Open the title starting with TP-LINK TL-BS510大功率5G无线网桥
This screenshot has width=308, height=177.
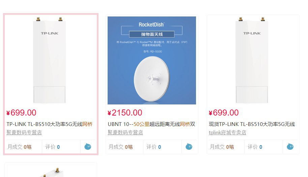[x=49, y=124]
